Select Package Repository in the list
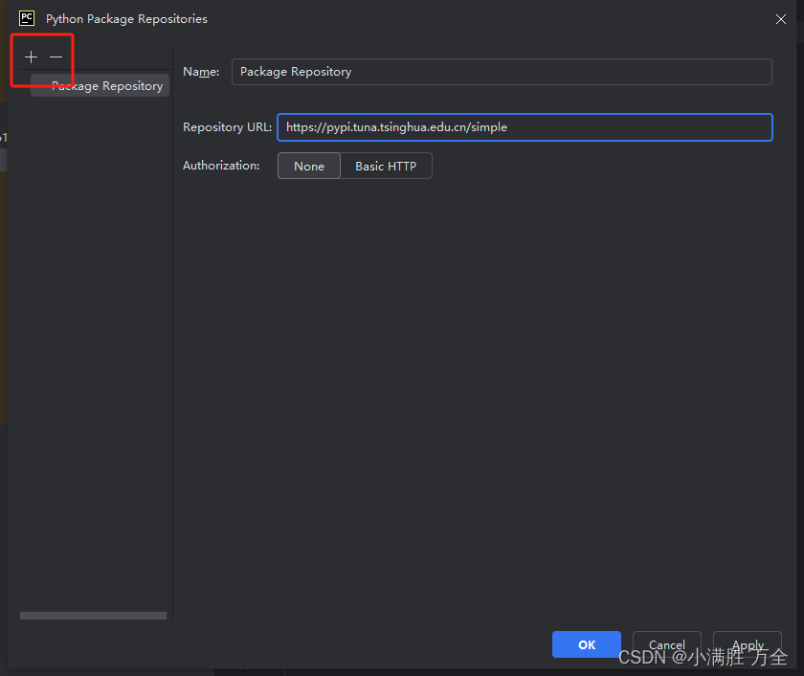Viewport: 804px width, 676px height. [x=100, y=85]
